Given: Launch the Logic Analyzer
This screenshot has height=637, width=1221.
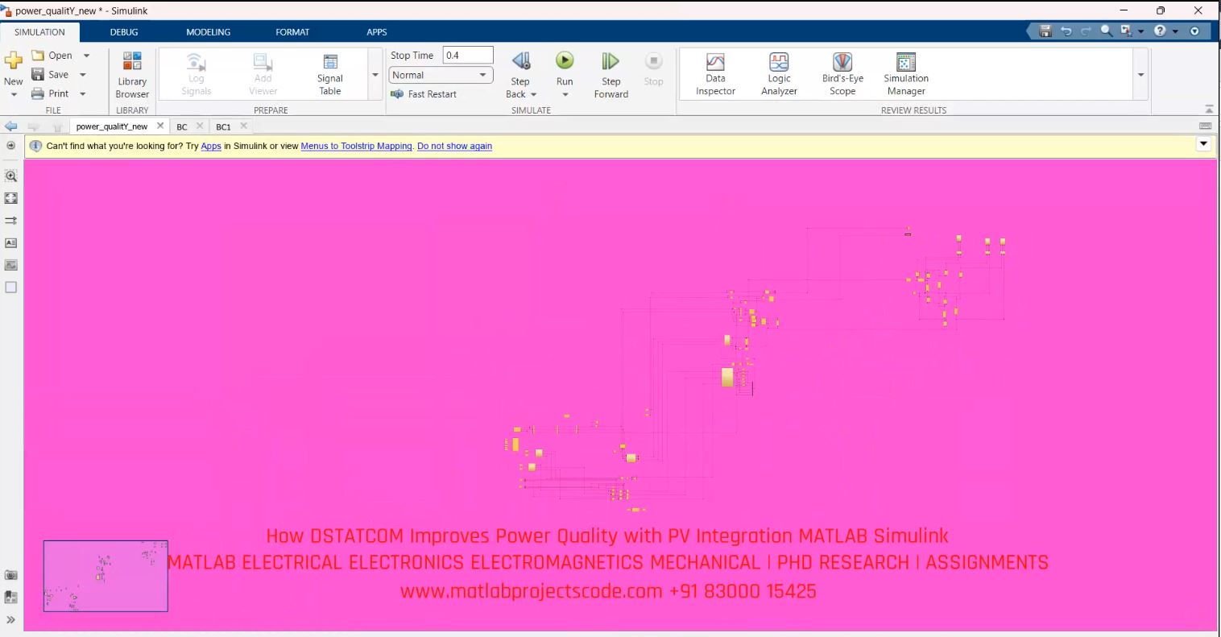Looking at the screenshot, I should coord(779,75).
